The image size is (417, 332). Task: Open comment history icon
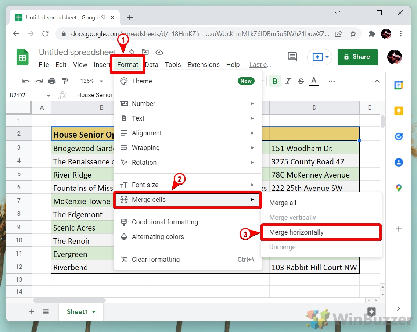292,57
